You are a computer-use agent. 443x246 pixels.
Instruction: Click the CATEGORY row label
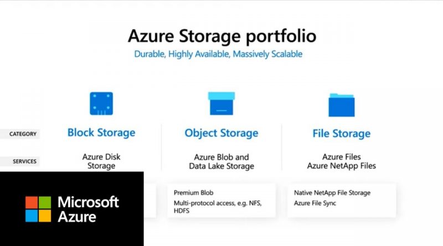tap(23, 134)
